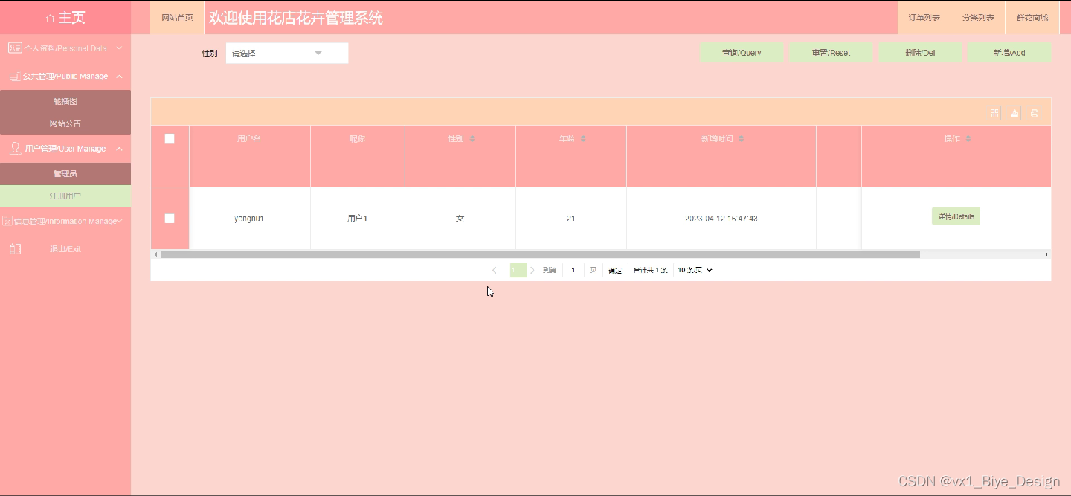Click the table print icon
Image resolution: width=1071 pixels, height=496 pixels.
click(x=1035, y=113)
